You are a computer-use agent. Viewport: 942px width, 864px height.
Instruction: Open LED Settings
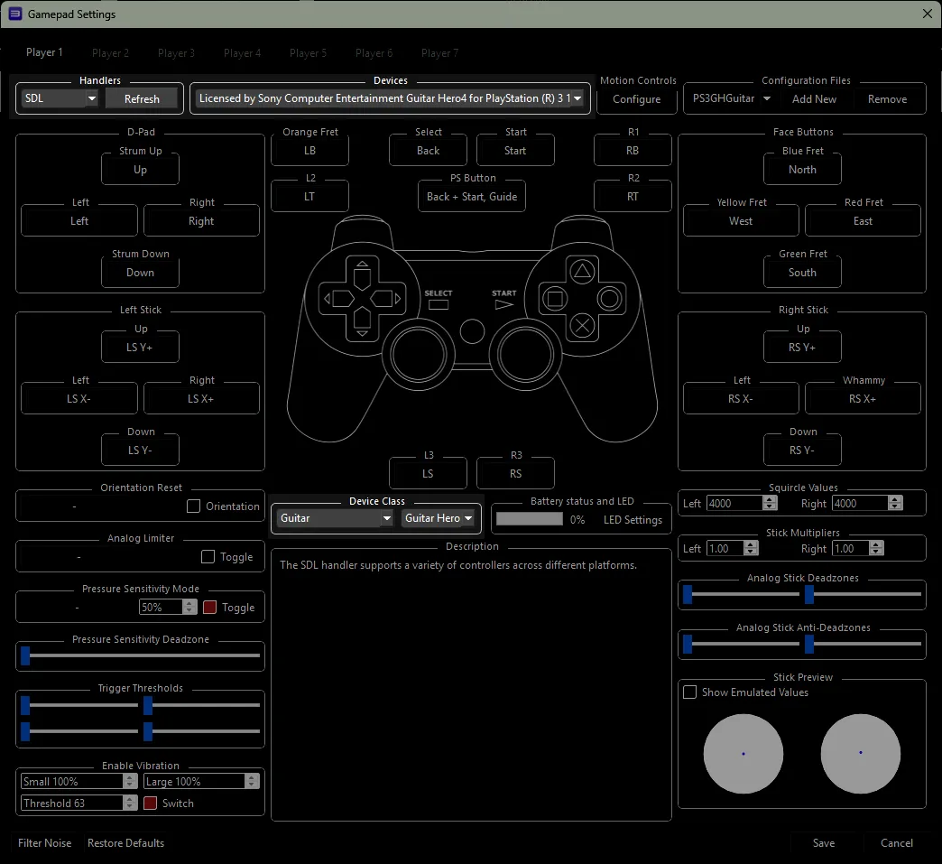[x=633, y=520]
